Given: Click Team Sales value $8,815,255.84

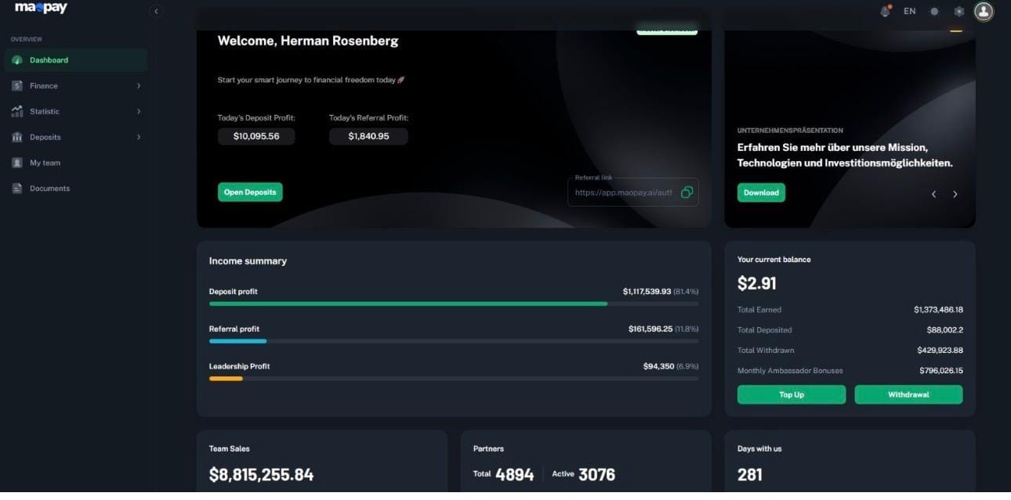Looking at the screenshot, I should (x=261, y=475).
